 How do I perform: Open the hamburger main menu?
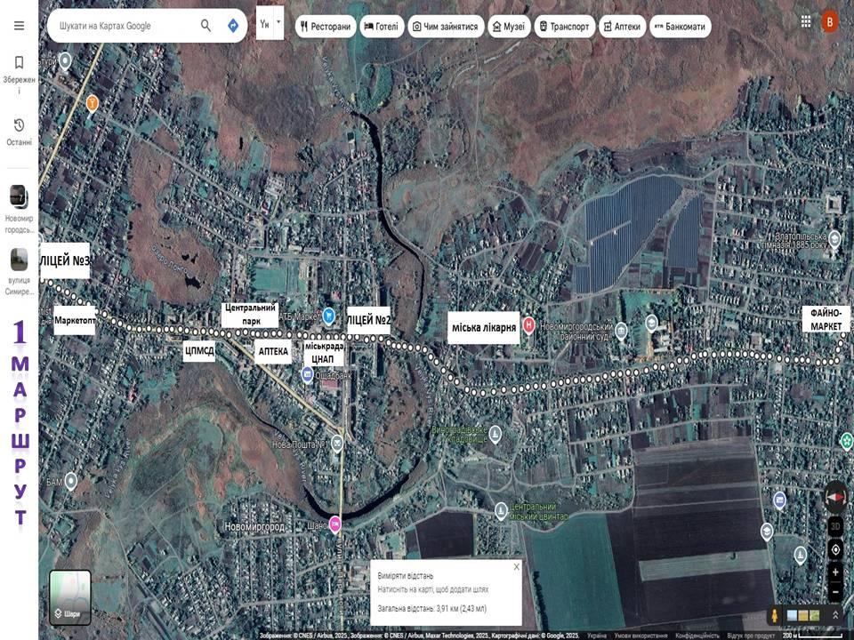pos(19,26)
